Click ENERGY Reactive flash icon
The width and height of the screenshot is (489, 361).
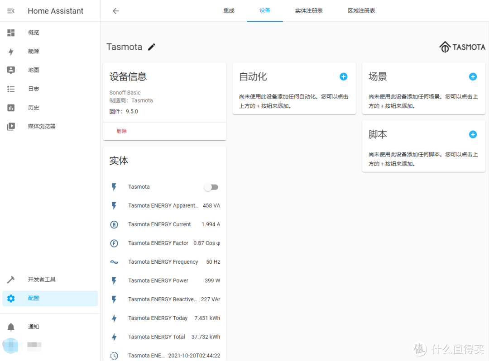pos(114,299)
